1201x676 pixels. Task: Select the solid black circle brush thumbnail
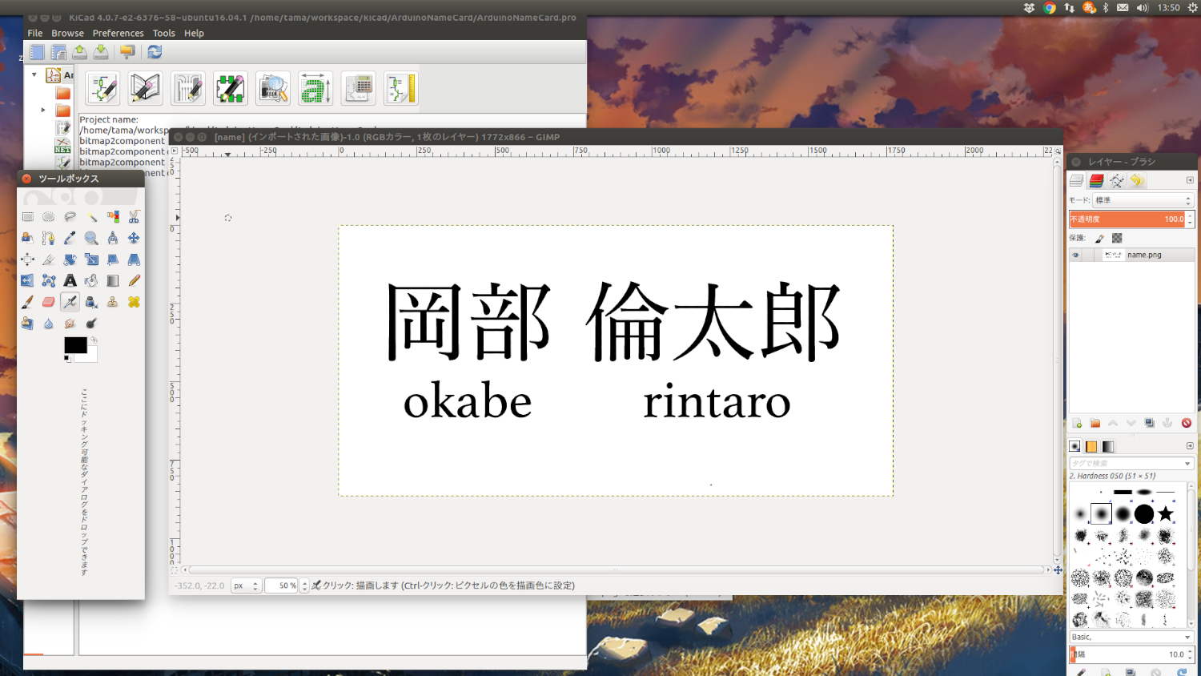pos(1144,514)
